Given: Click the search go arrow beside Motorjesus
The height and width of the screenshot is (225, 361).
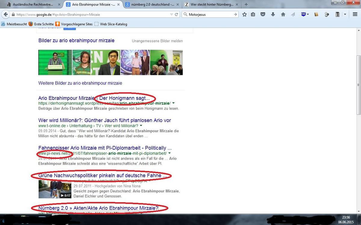Looking at the screenshot, I should pyautogui.click(x=236, y=14).
